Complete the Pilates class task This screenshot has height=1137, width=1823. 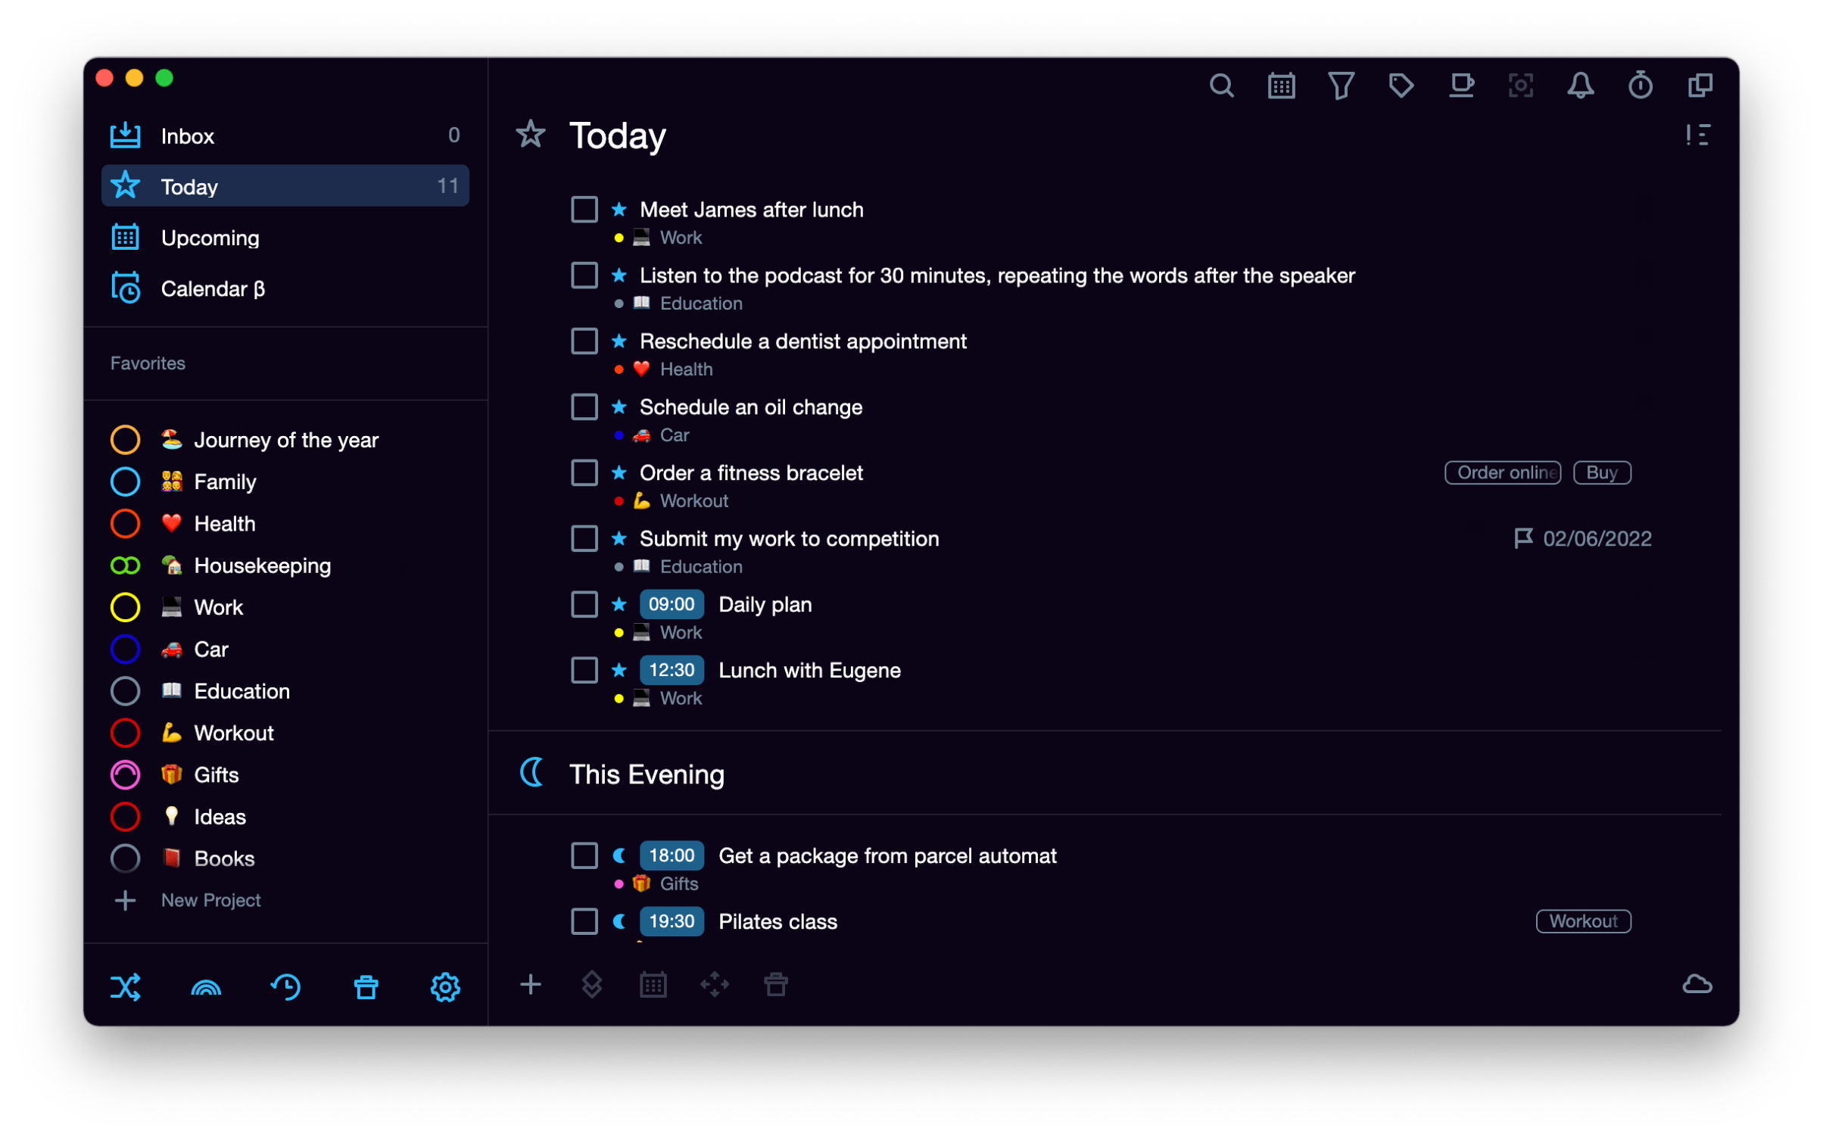click(584, 921)
